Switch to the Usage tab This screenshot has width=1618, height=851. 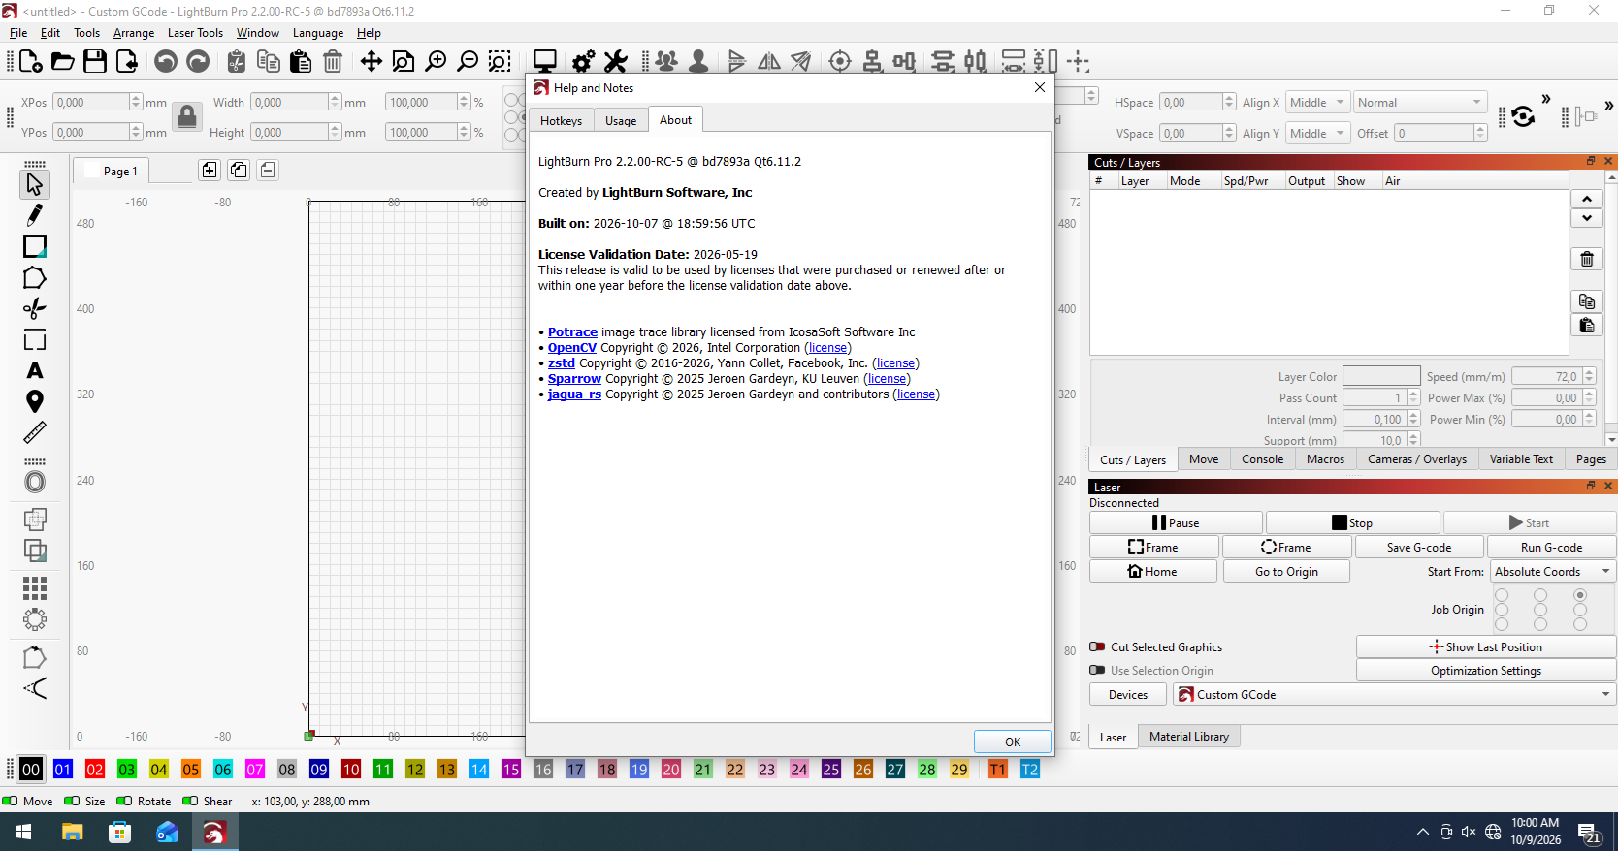621,121
